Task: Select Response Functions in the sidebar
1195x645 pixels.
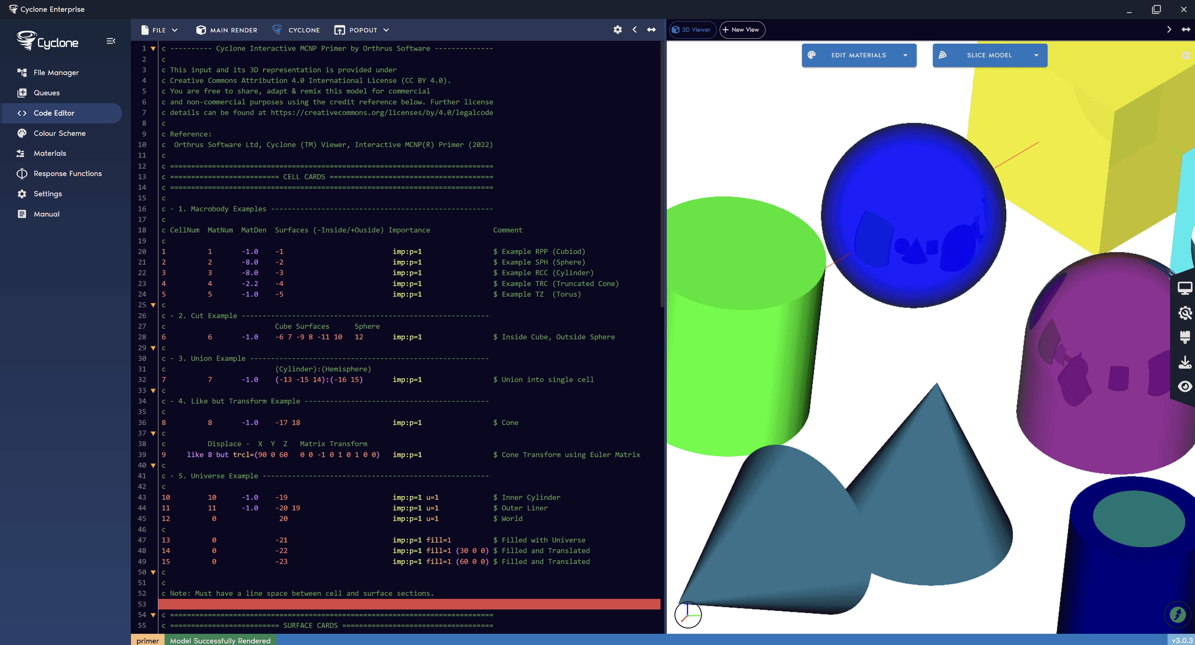Action: click(x=68, y=174)
